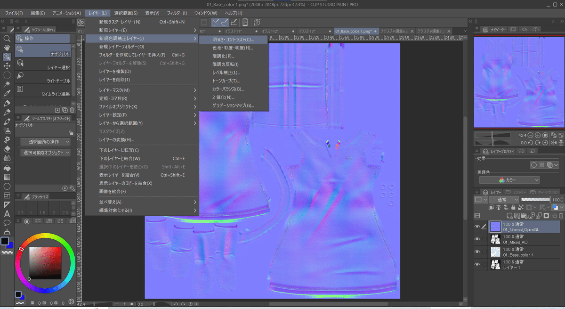Toggle the checkbox beside 01_Base_color 1 eye icon
The width and height of the screenshot is (565, 309).
484,252
